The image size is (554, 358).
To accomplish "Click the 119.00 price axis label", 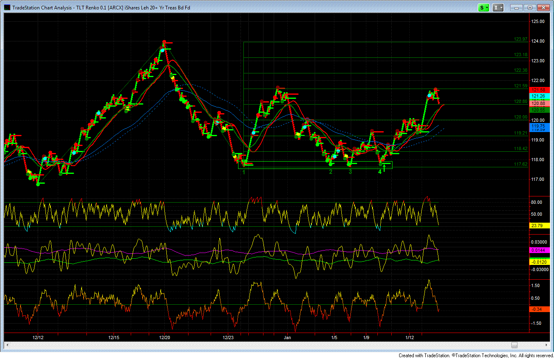I will [x=538, y=140].
